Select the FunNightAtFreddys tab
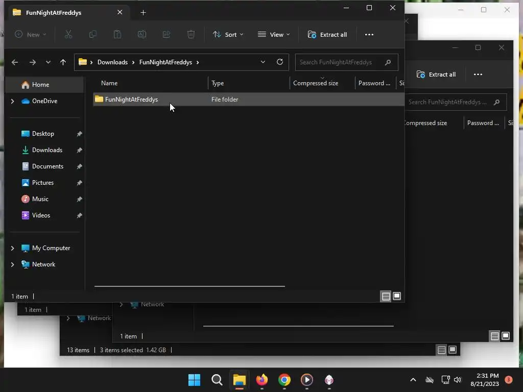The width and height of the screenshot is (523, 392). pyautogui.click(x=69, y=12)
